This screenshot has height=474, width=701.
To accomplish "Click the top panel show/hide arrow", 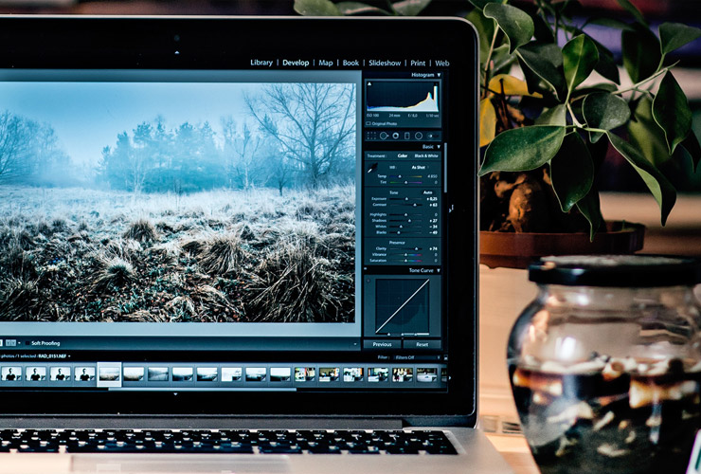I will [177, 52].
